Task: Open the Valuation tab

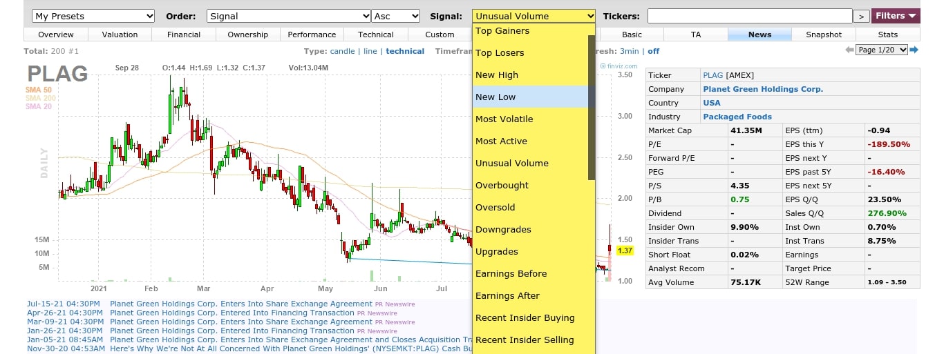Action: (120, 35)
